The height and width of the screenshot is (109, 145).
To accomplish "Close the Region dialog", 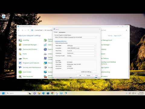I will (99, 29).
